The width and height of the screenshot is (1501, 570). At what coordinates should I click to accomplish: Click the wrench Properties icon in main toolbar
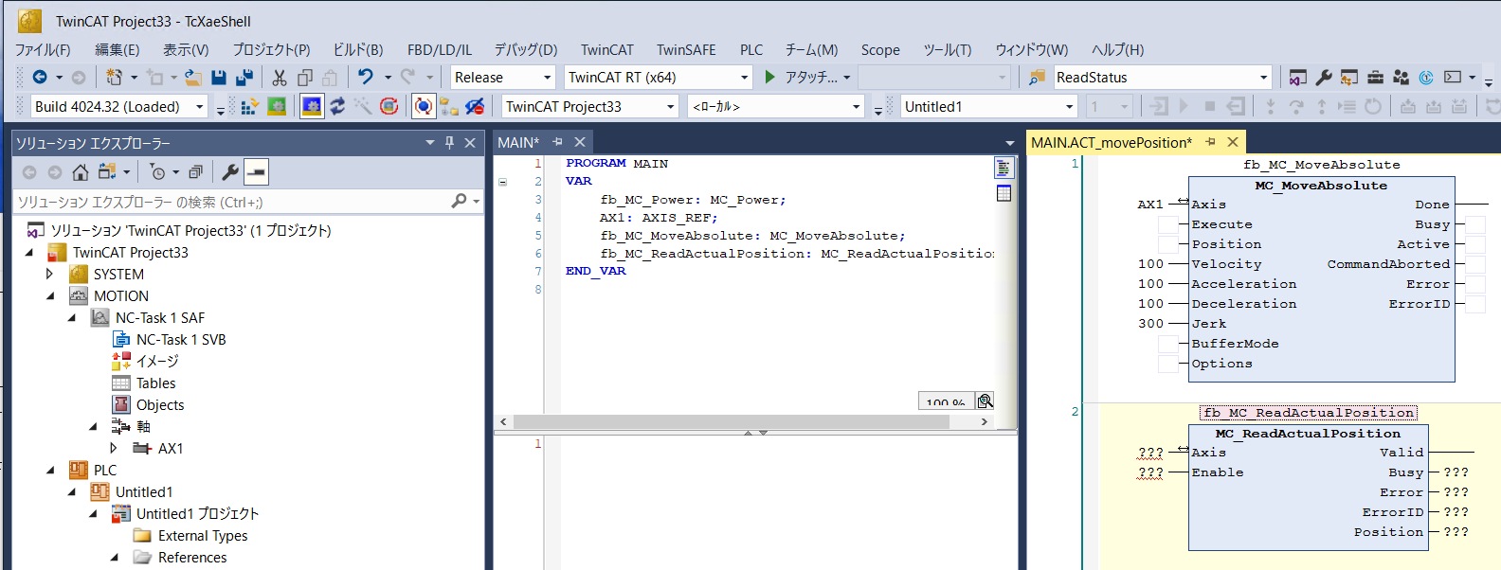(x=1324, y=78)
